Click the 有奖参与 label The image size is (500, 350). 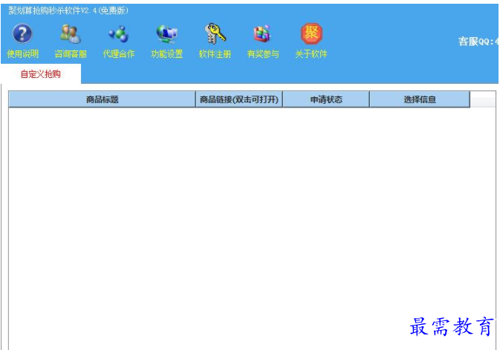(x=263, y=54)
